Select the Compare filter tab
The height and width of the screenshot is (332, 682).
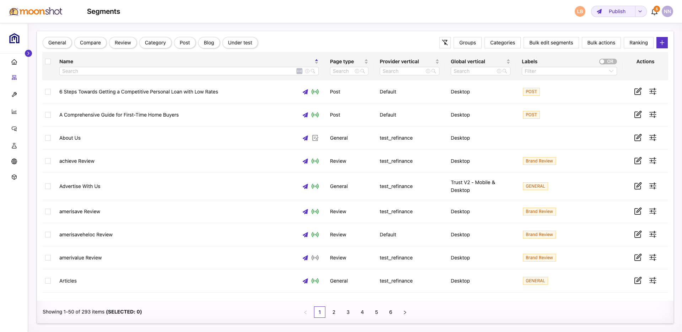[90, 43]
